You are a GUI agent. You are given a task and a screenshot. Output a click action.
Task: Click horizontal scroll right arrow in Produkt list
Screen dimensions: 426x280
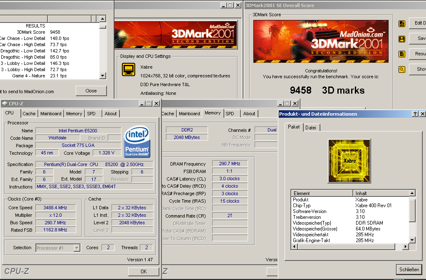click(x=405, y=247)
